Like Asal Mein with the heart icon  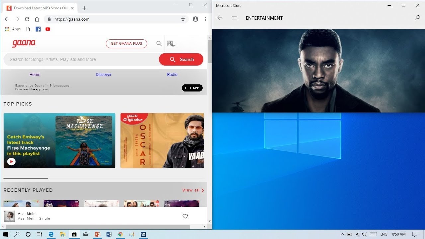point(185,216)
